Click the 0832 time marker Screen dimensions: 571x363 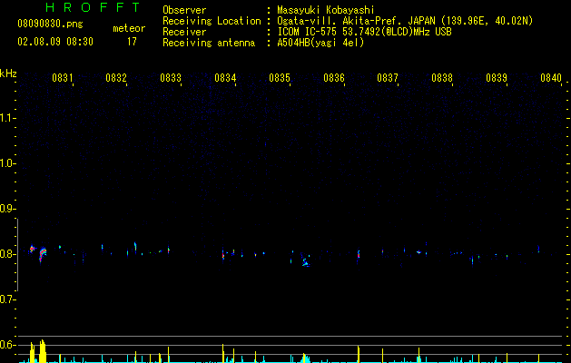point(116,77)
